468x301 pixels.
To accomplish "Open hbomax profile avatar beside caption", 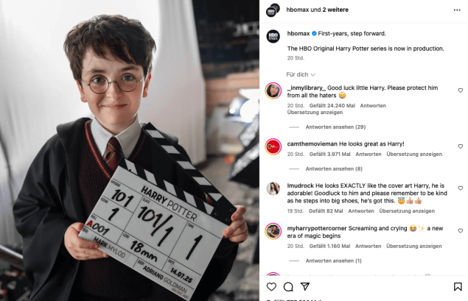I will pos(273,36).
